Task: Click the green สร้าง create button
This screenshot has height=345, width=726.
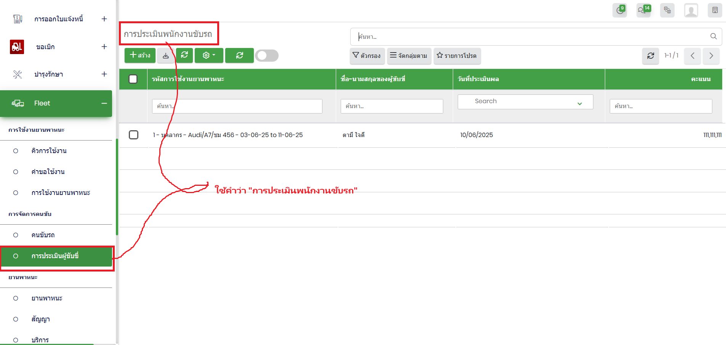Action: pyautogui.click(x=140, y=56)
